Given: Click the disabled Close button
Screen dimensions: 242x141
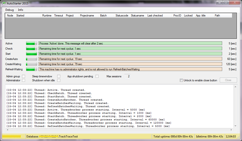Looking at the screenshot, I should pos(228,80).
